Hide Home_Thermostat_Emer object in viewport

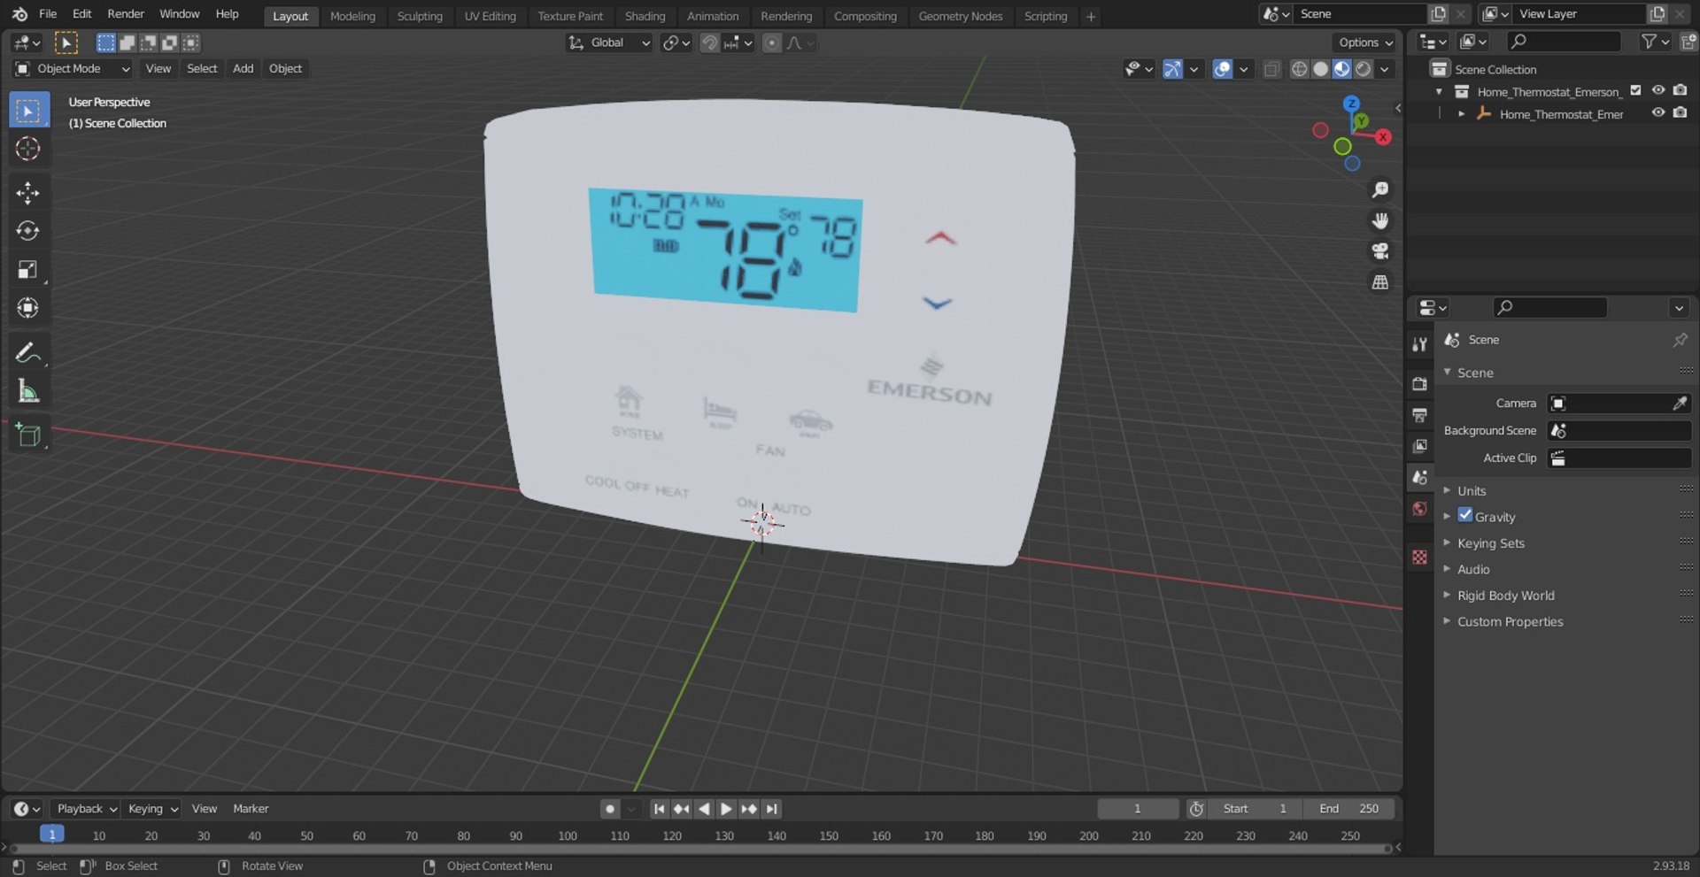[x=1658, y=113]
